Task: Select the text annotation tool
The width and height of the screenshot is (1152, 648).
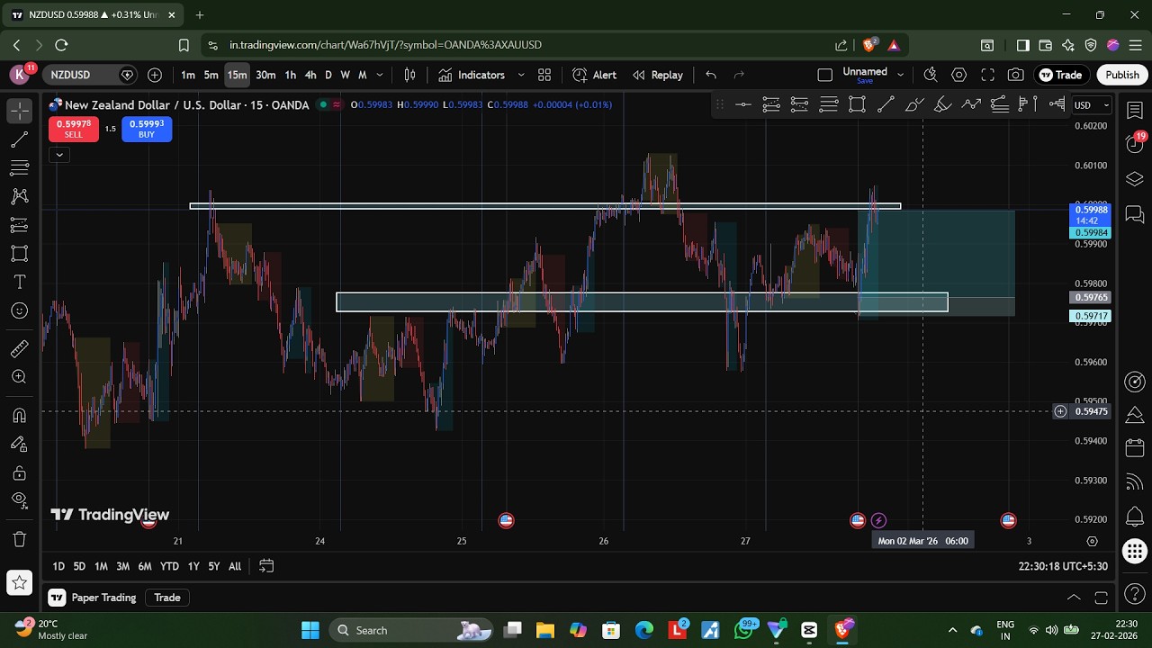Action: coord(19,283)
